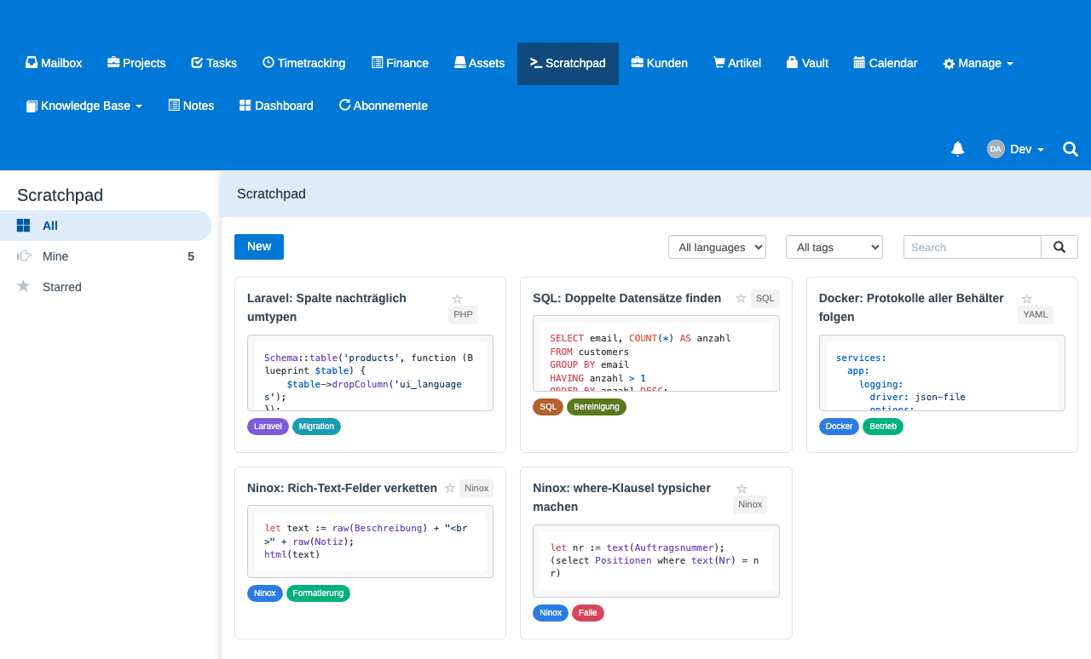Open the All languages dropdown
The image size is (1091, 659).
717,247
